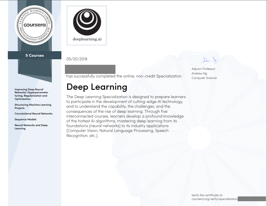
Task: Click 'has successfully completed the online' line
Action: coord(124,76)
